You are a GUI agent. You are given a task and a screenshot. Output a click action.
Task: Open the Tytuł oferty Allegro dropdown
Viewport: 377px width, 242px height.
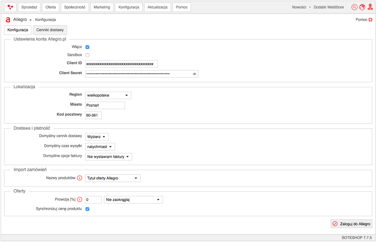click(x=113, y=178)
